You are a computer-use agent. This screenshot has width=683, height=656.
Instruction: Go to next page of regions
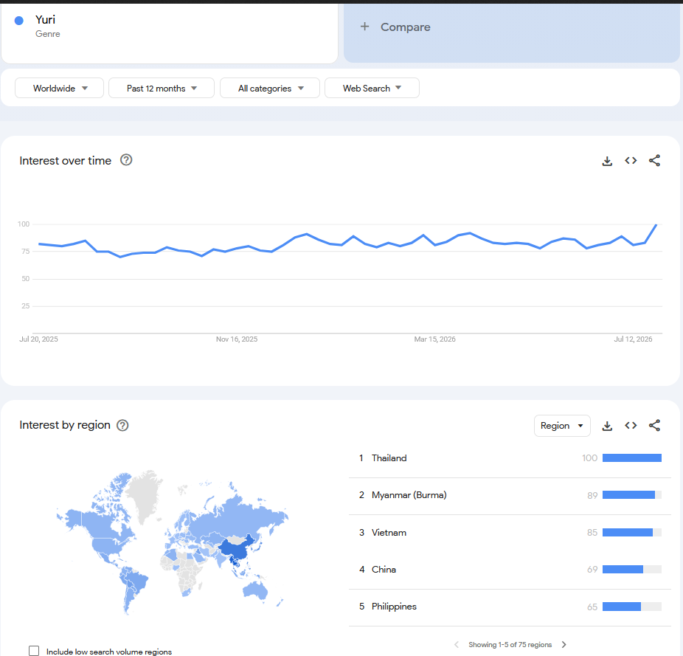click(564, 644)
